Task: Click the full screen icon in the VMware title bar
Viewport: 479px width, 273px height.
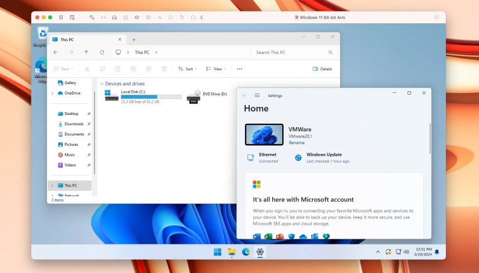Action: pyautogui.click(x=437, y=17)
